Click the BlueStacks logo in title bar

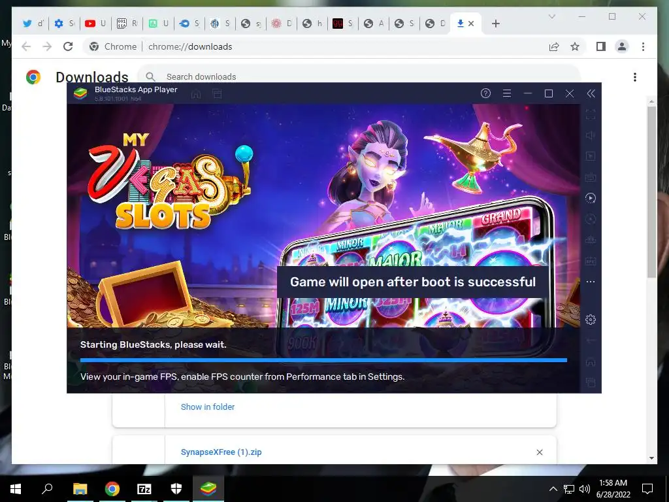tap(80, 93)
